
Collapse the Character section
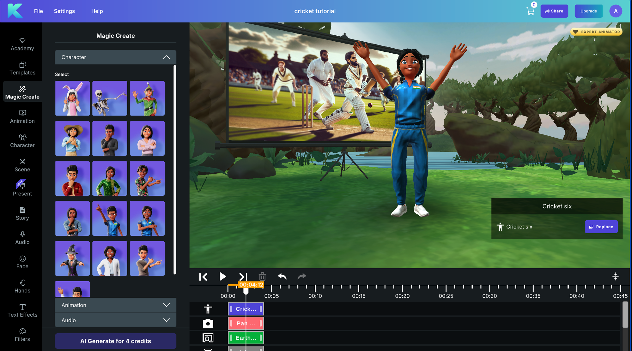pyautogui.click(x=167, y=57)
